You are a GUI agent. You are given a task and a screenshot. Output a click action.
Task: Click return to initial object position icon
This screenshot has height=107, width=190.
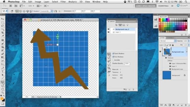click(12, 11)
